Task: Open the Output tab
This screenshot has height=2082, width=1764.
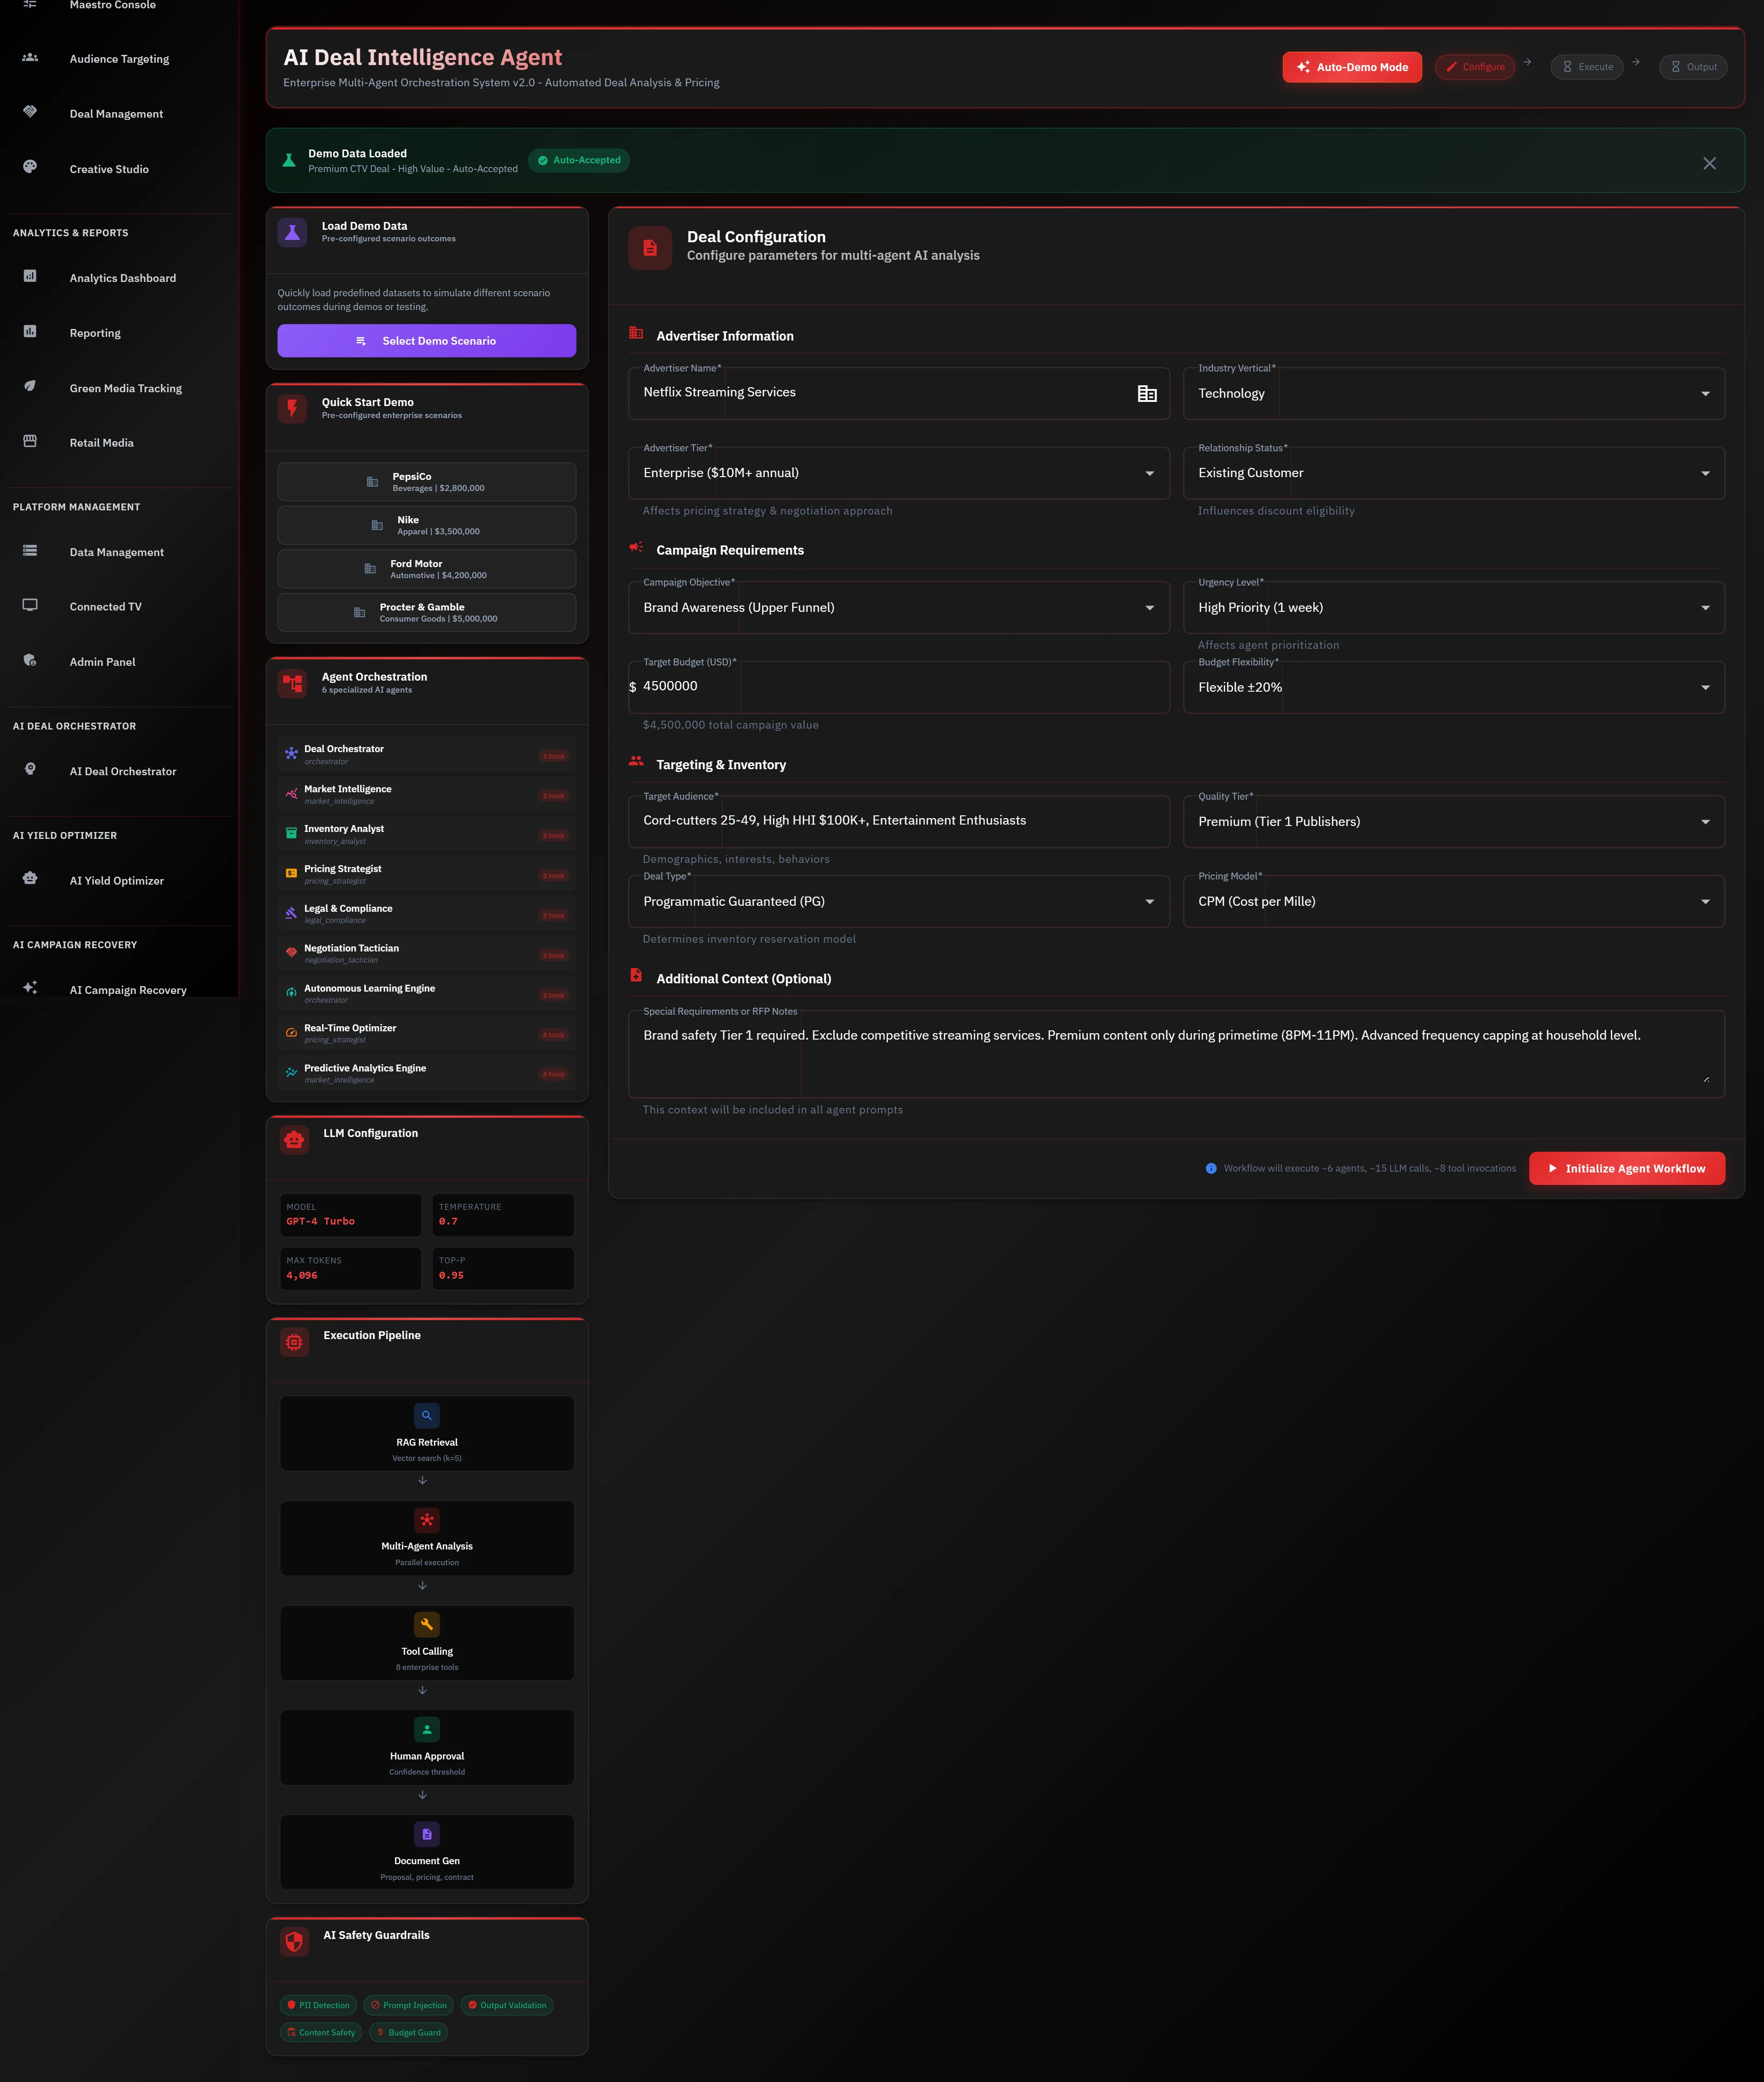Action: pos(1693,67)
